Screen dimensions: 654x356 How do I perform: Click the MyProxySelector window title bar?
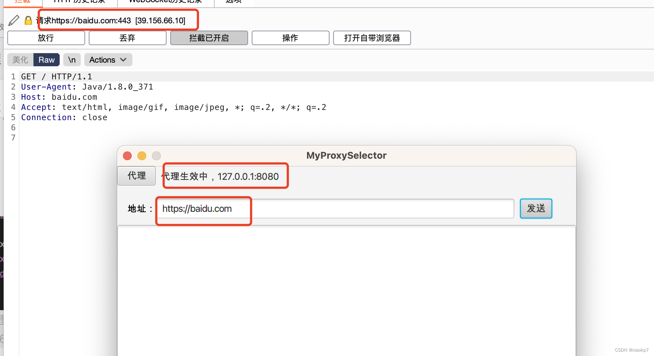click(x=346, y=156)
